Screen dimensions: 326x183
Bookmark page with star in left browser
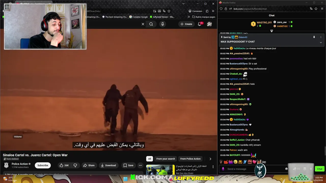pyautogui.click(x=169, y=11)
